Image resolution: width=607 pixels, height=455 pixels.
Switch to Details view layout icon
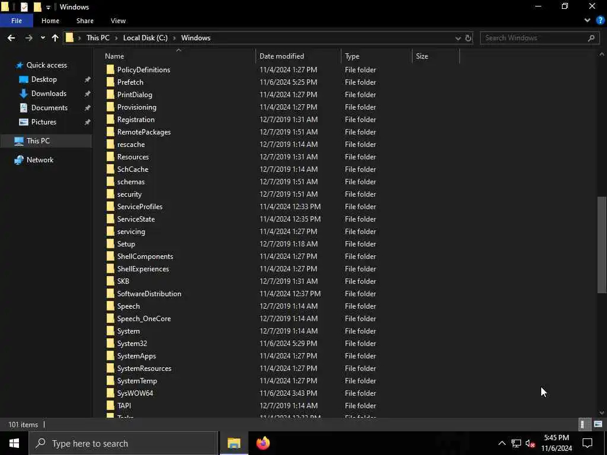[x=583, y=424]
